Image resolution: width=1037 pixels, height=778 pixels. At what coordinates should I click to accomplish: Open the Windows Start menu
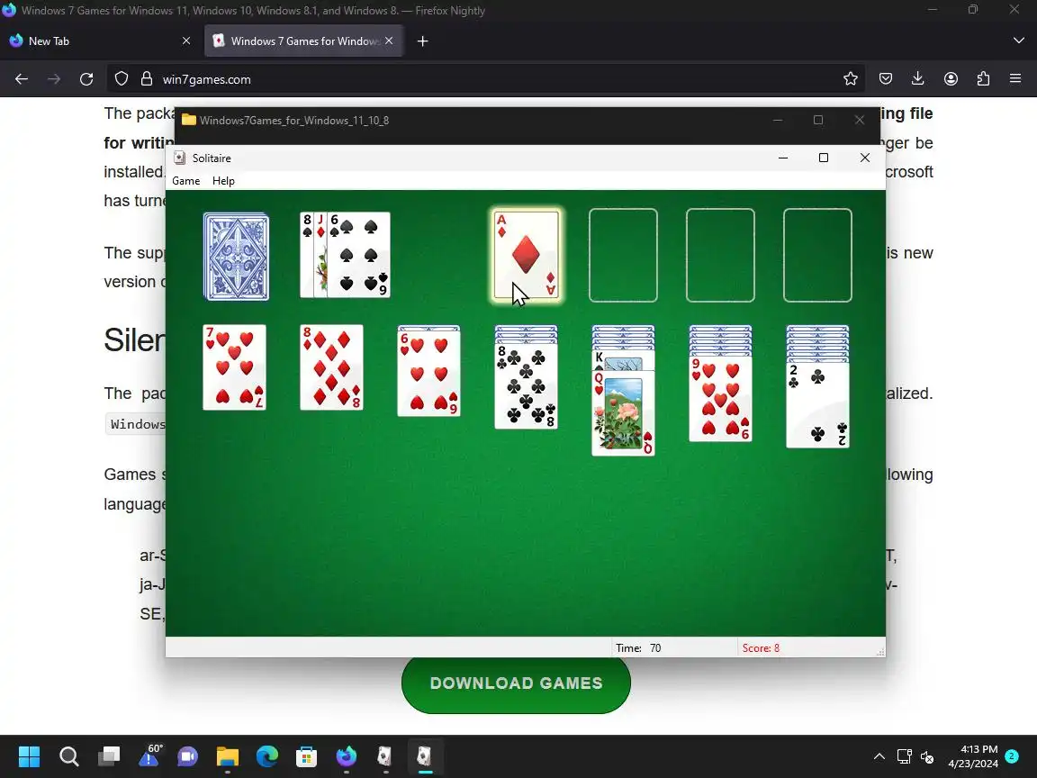click(29, 756)
